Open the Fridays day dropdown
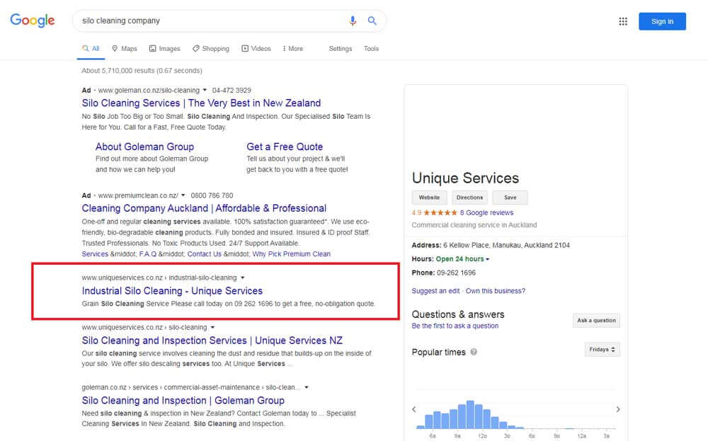Screen dimensions: 708x441 (x=603, y=350)
